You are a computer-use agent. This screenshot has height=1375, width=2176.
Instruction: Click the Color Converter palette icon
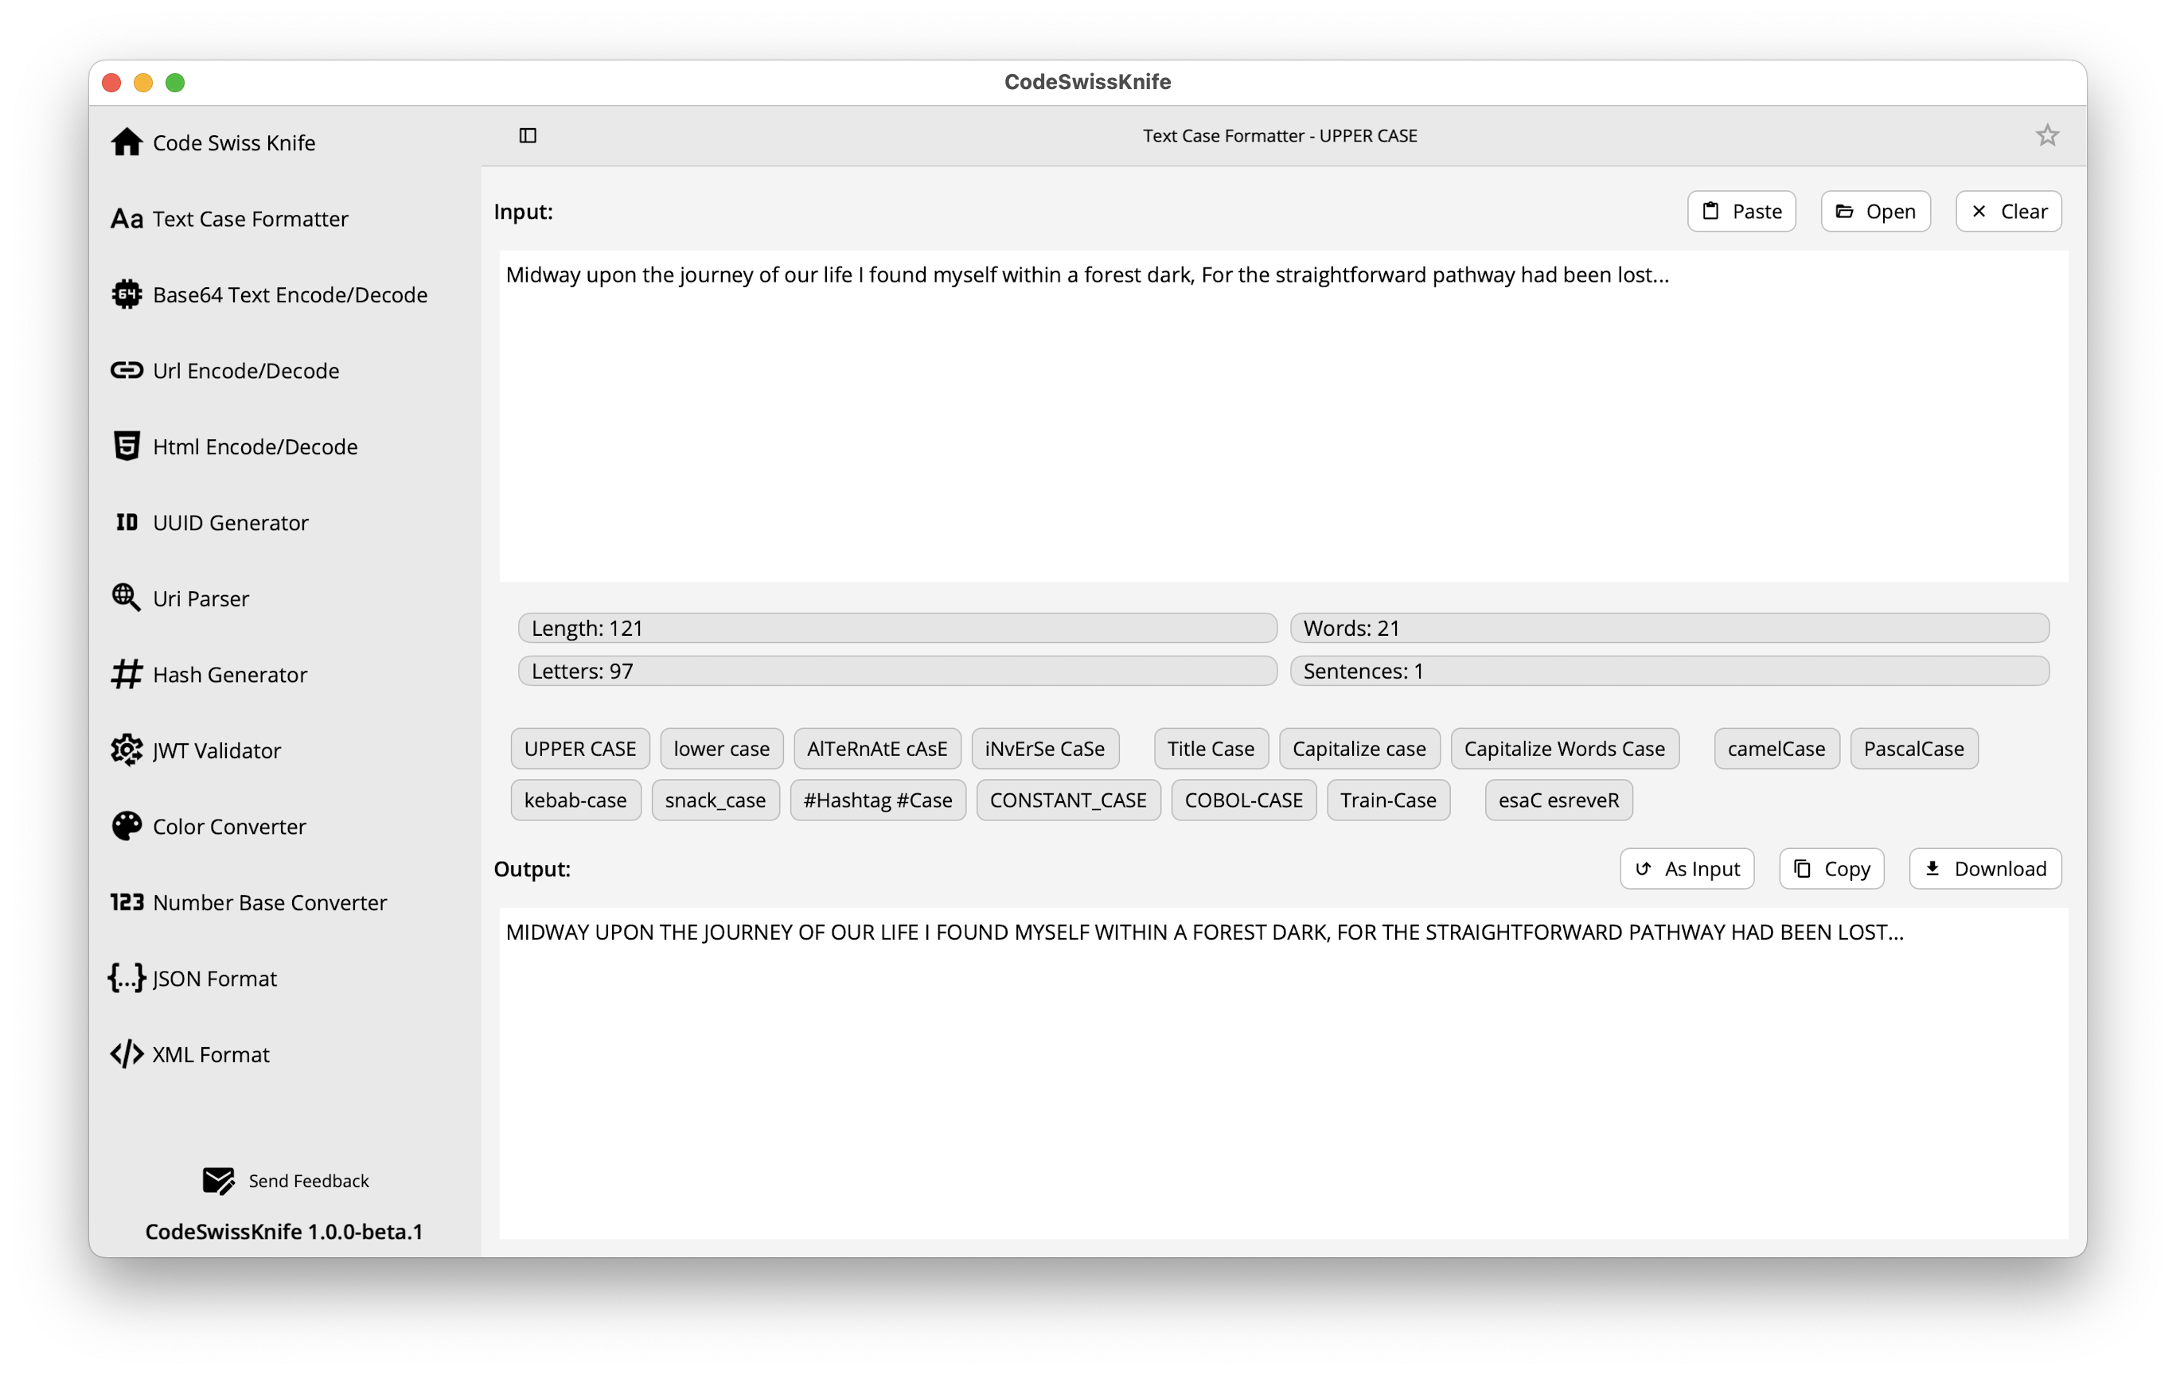(127, 826)
